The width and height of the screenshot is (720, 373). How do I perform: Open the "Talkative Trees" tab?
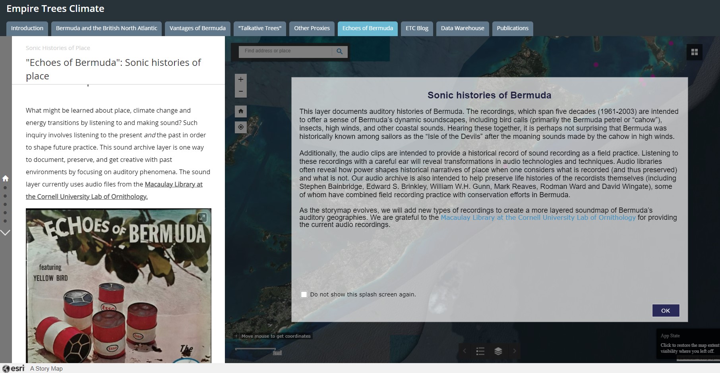click(x=259, y=28)
